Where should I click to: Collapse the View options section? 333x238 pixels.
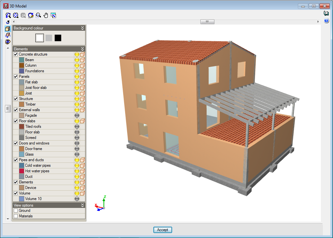pyautogui.click(x=83, y=205)
